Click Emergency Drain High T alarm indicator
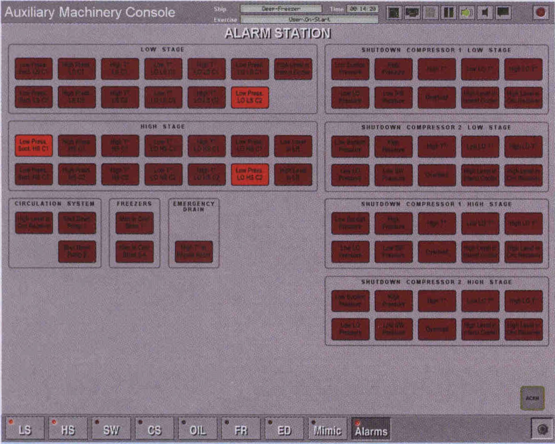This screenshot has width=555, height=444. (194, 251)
